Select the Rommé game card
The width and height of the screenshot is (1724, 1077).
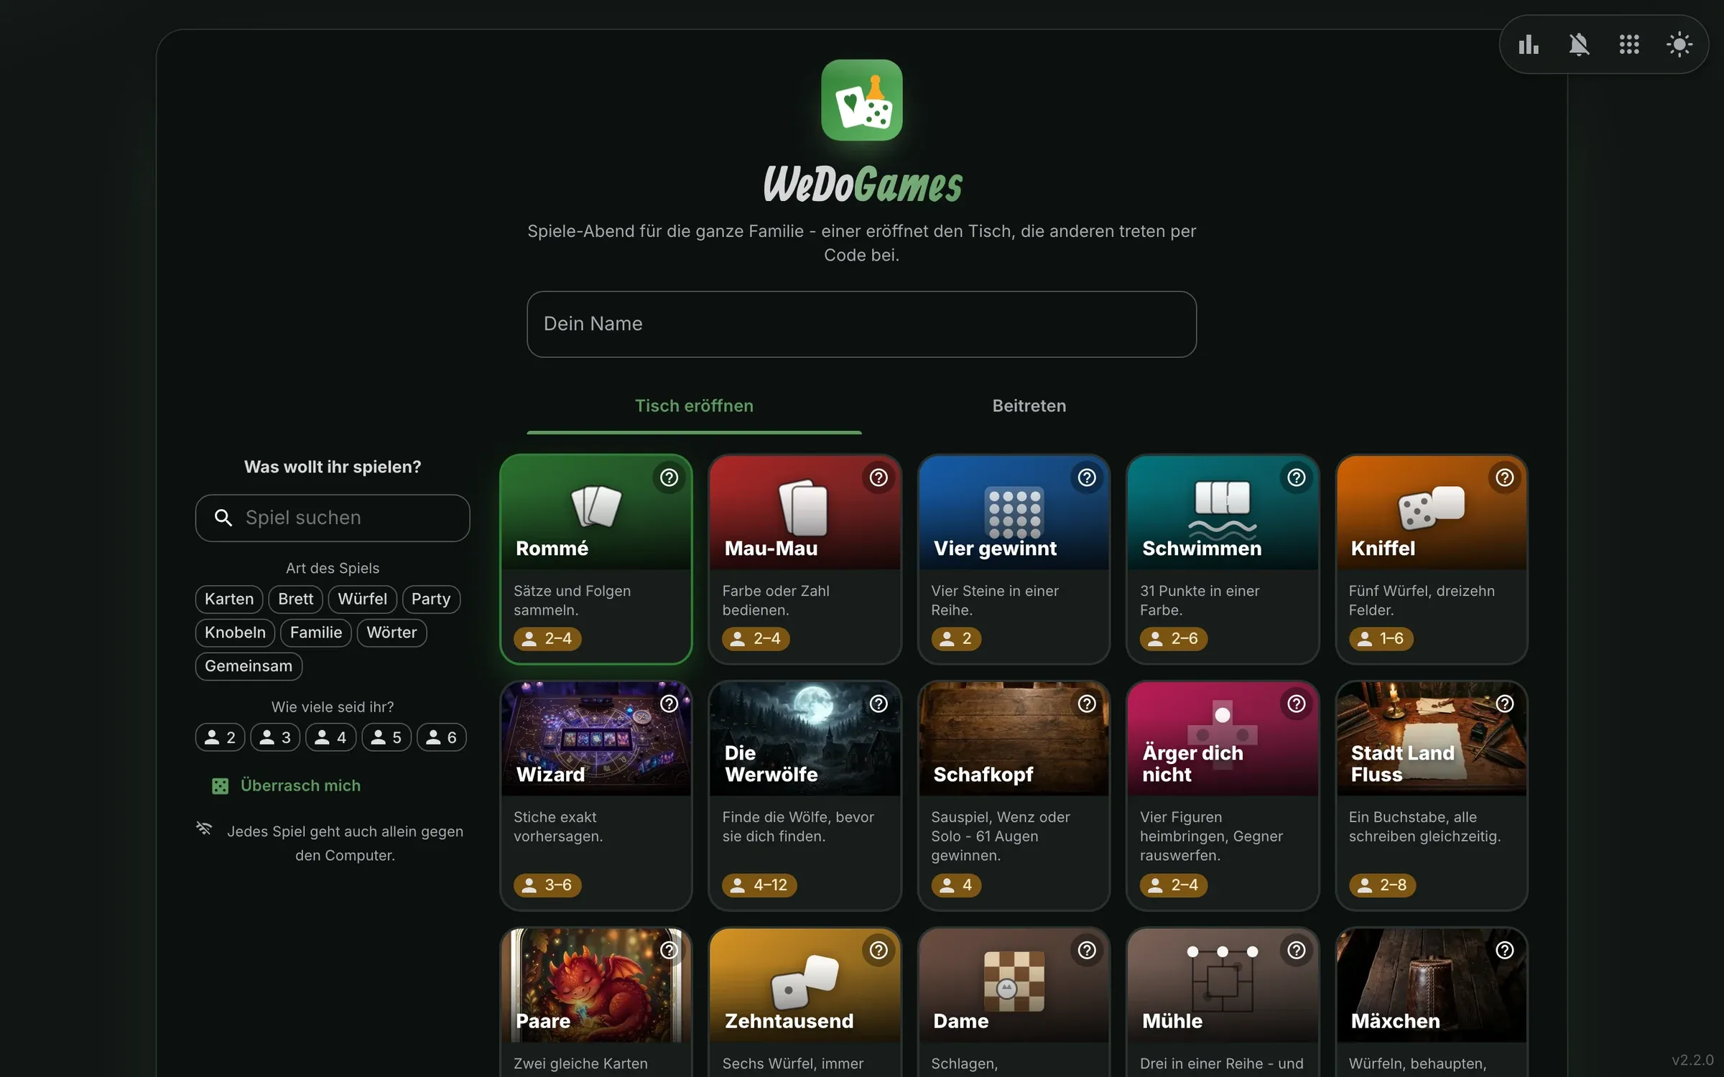pyautogui.click(x=596, y=559)
